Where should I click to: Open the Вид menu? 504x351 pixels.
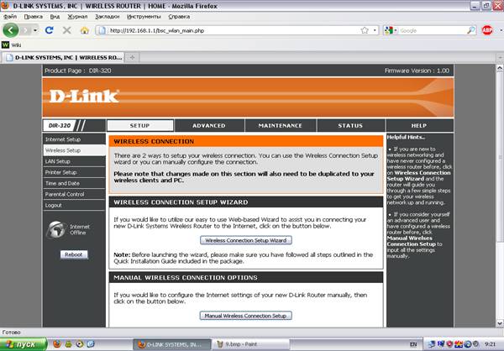click(55, 17)
